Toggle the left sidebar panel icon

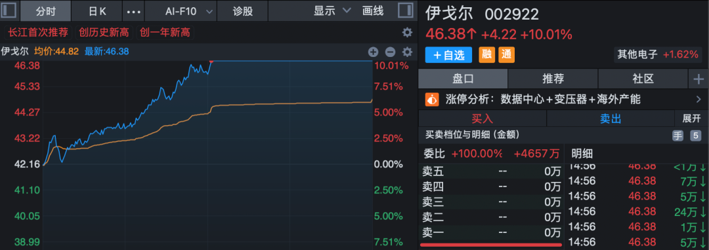pos(9,10)
